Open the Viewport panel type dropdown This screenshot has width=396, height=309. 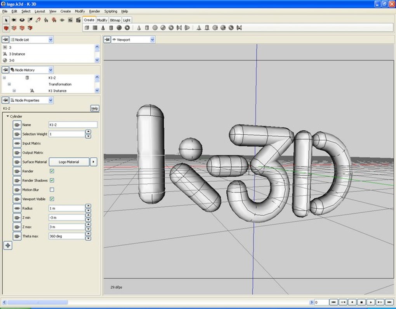point(153,40)
